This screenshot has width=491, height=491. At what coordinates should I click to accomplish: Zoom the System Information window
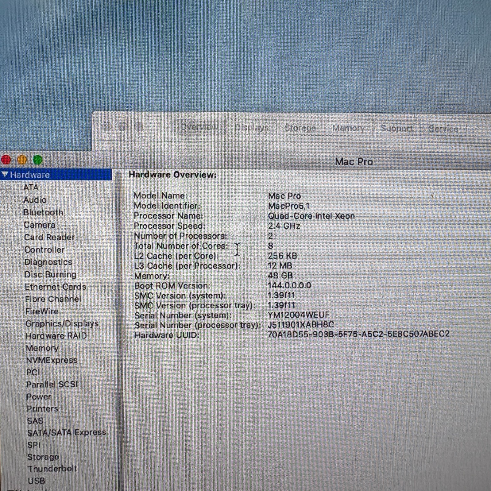38,160
